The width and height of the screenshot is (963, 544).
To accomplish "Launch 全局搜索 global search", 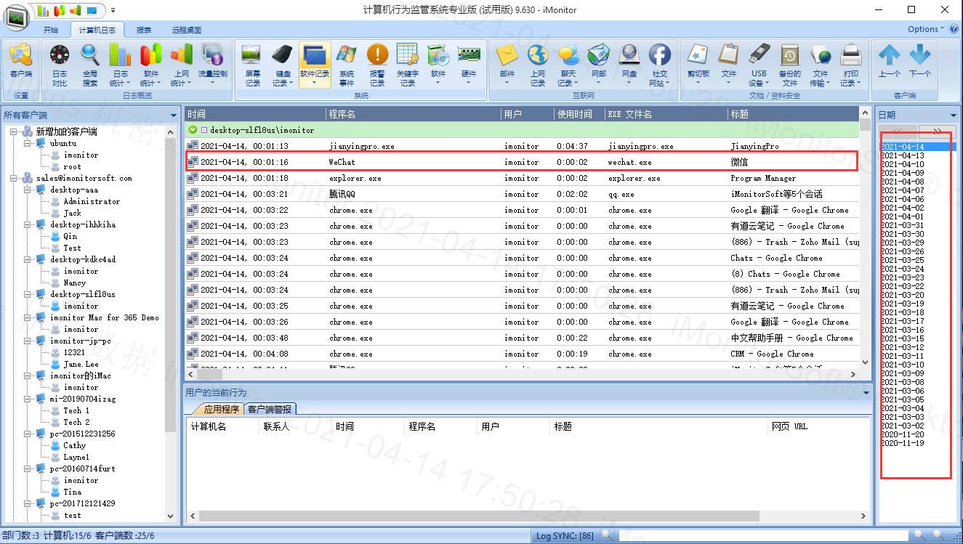I will 90,65.
